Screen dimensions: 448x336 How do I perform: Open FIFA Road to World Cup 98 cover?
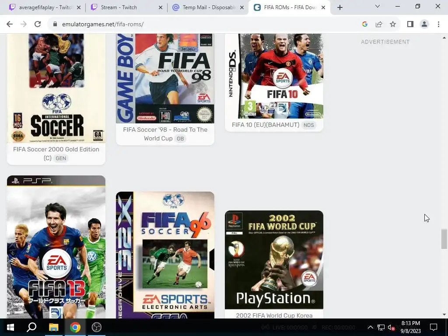pyautogui.click(x=165, y=78)
